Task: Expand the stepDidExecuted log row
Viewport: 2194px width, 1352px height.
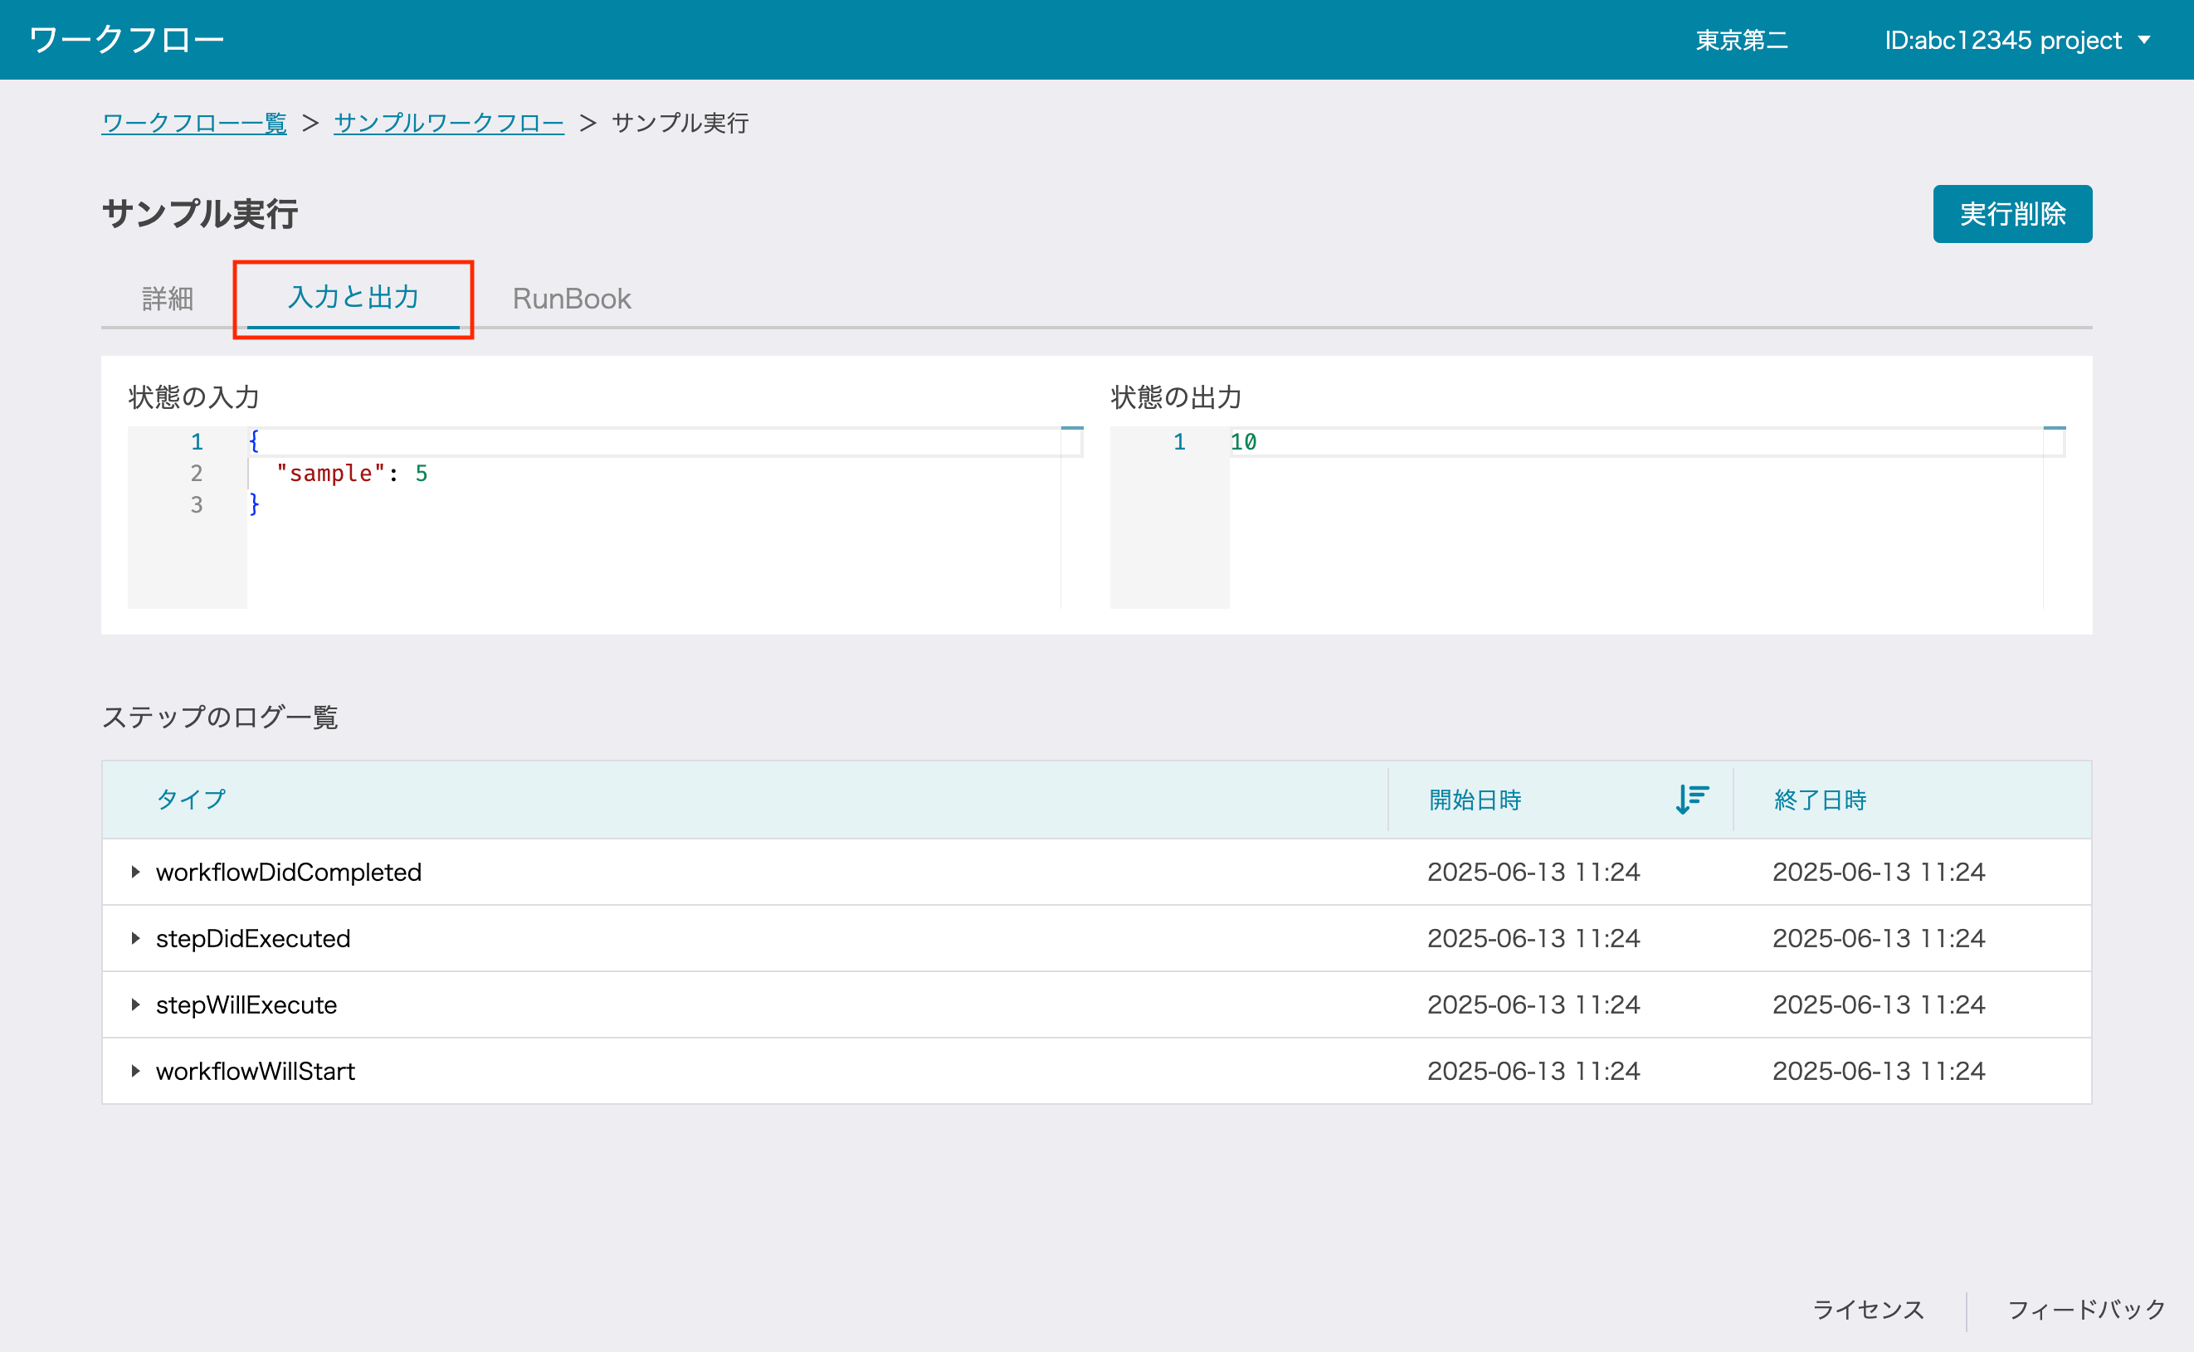Action: 135,938
